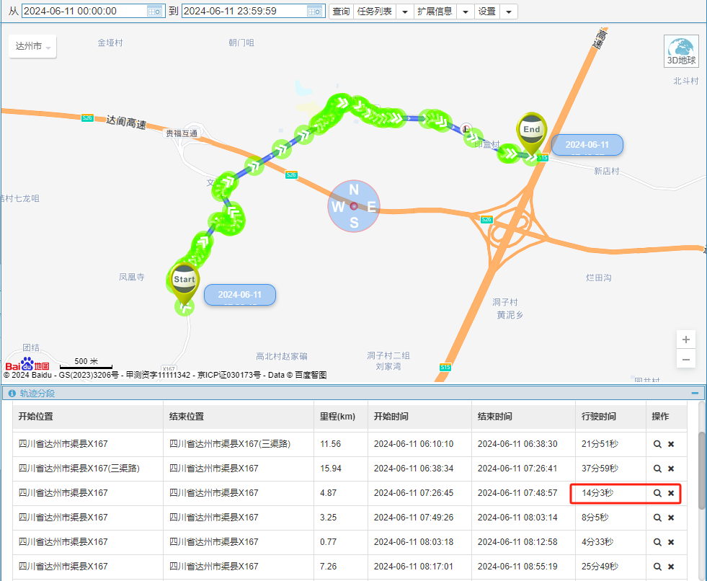Click the start datetime input field
This screenshot has width=707, height=581.
click(x=83, y=12)
